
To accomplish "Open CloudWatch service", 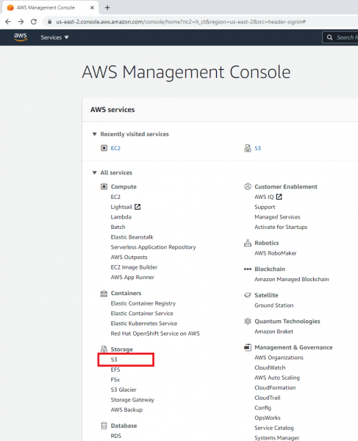I will (x=270, y=367).
